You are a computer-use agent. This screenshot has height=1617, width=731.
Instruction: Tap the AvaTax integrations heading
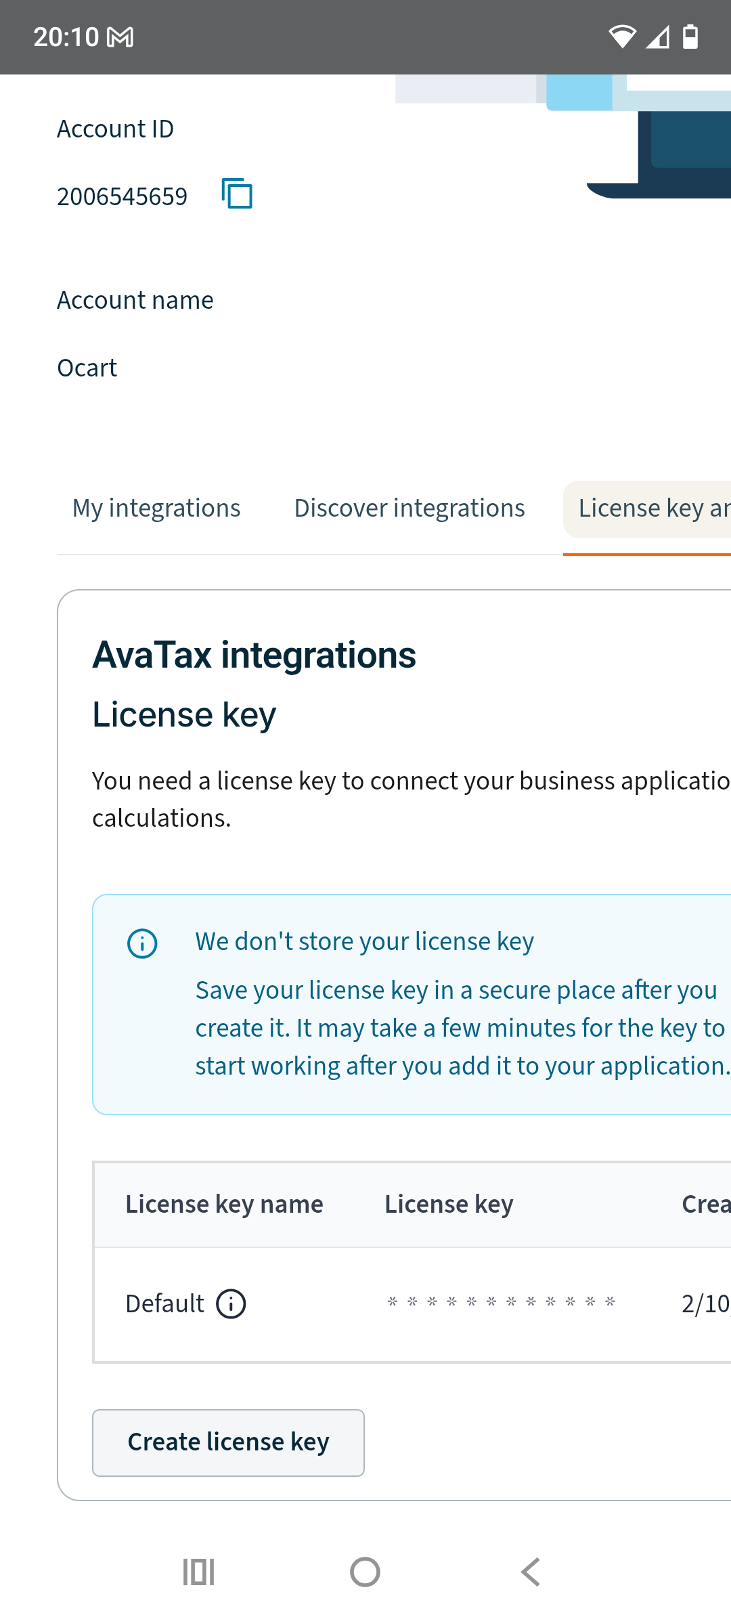(254, 655)
